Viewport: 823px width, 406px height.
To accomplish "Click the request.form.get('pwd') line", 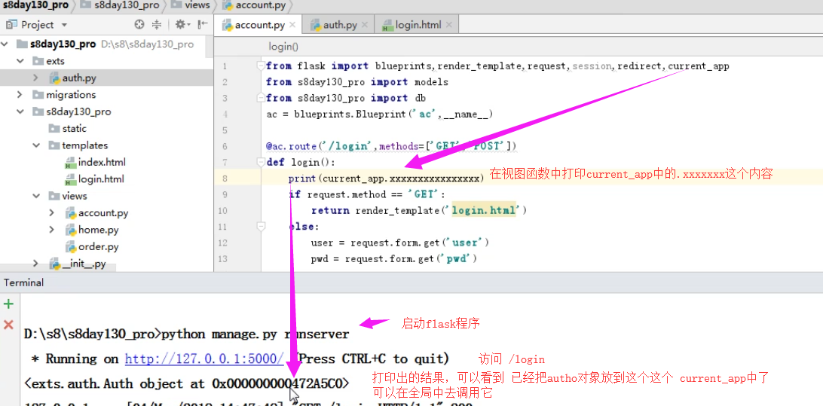I will click(393, 258).
